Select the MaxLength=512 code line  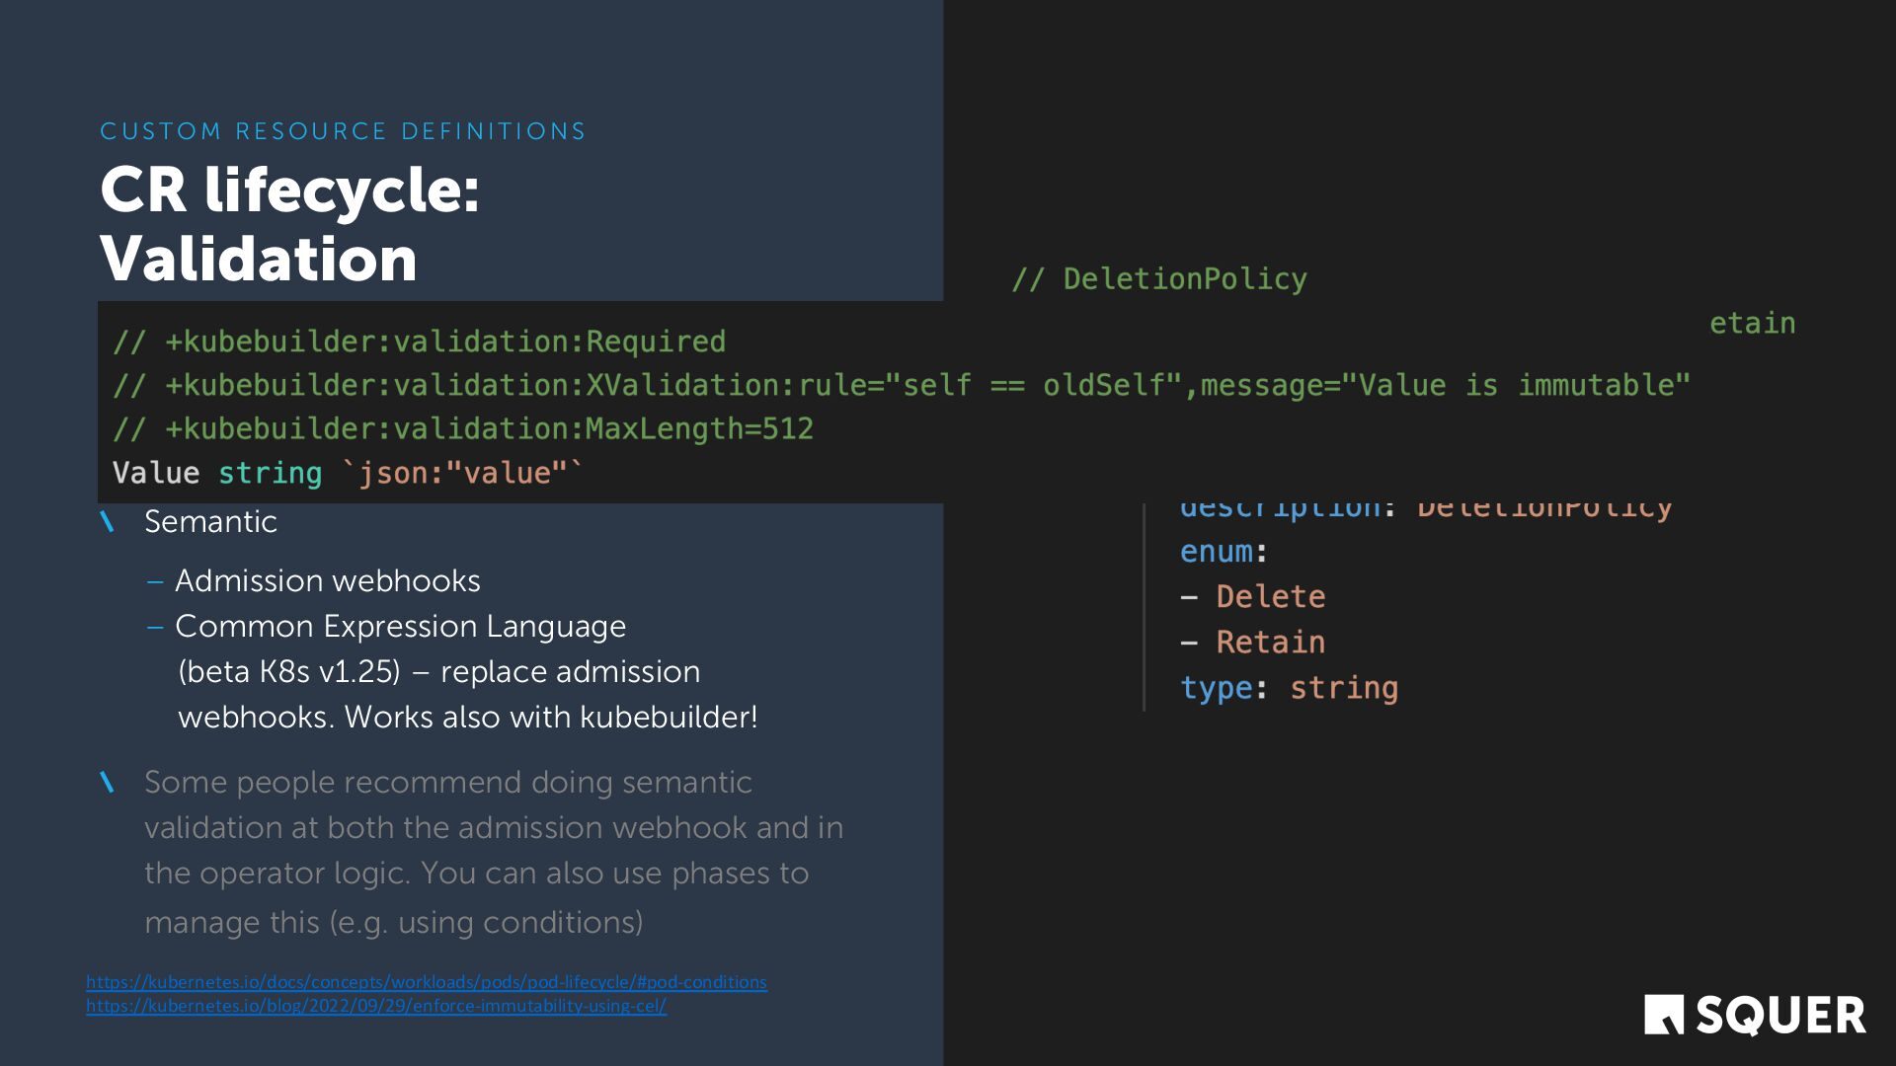[x=462, y=428]
